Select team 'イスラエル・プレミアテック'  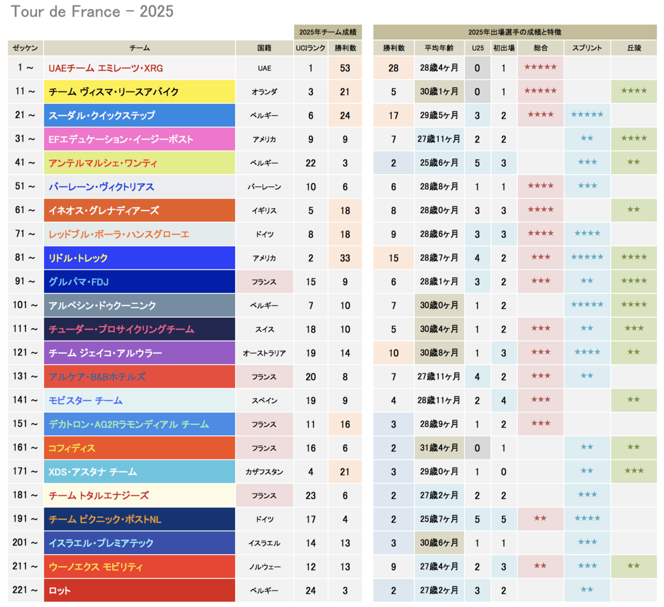139,543
